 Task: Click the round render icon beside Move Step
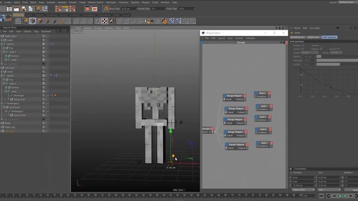(106, 9)
